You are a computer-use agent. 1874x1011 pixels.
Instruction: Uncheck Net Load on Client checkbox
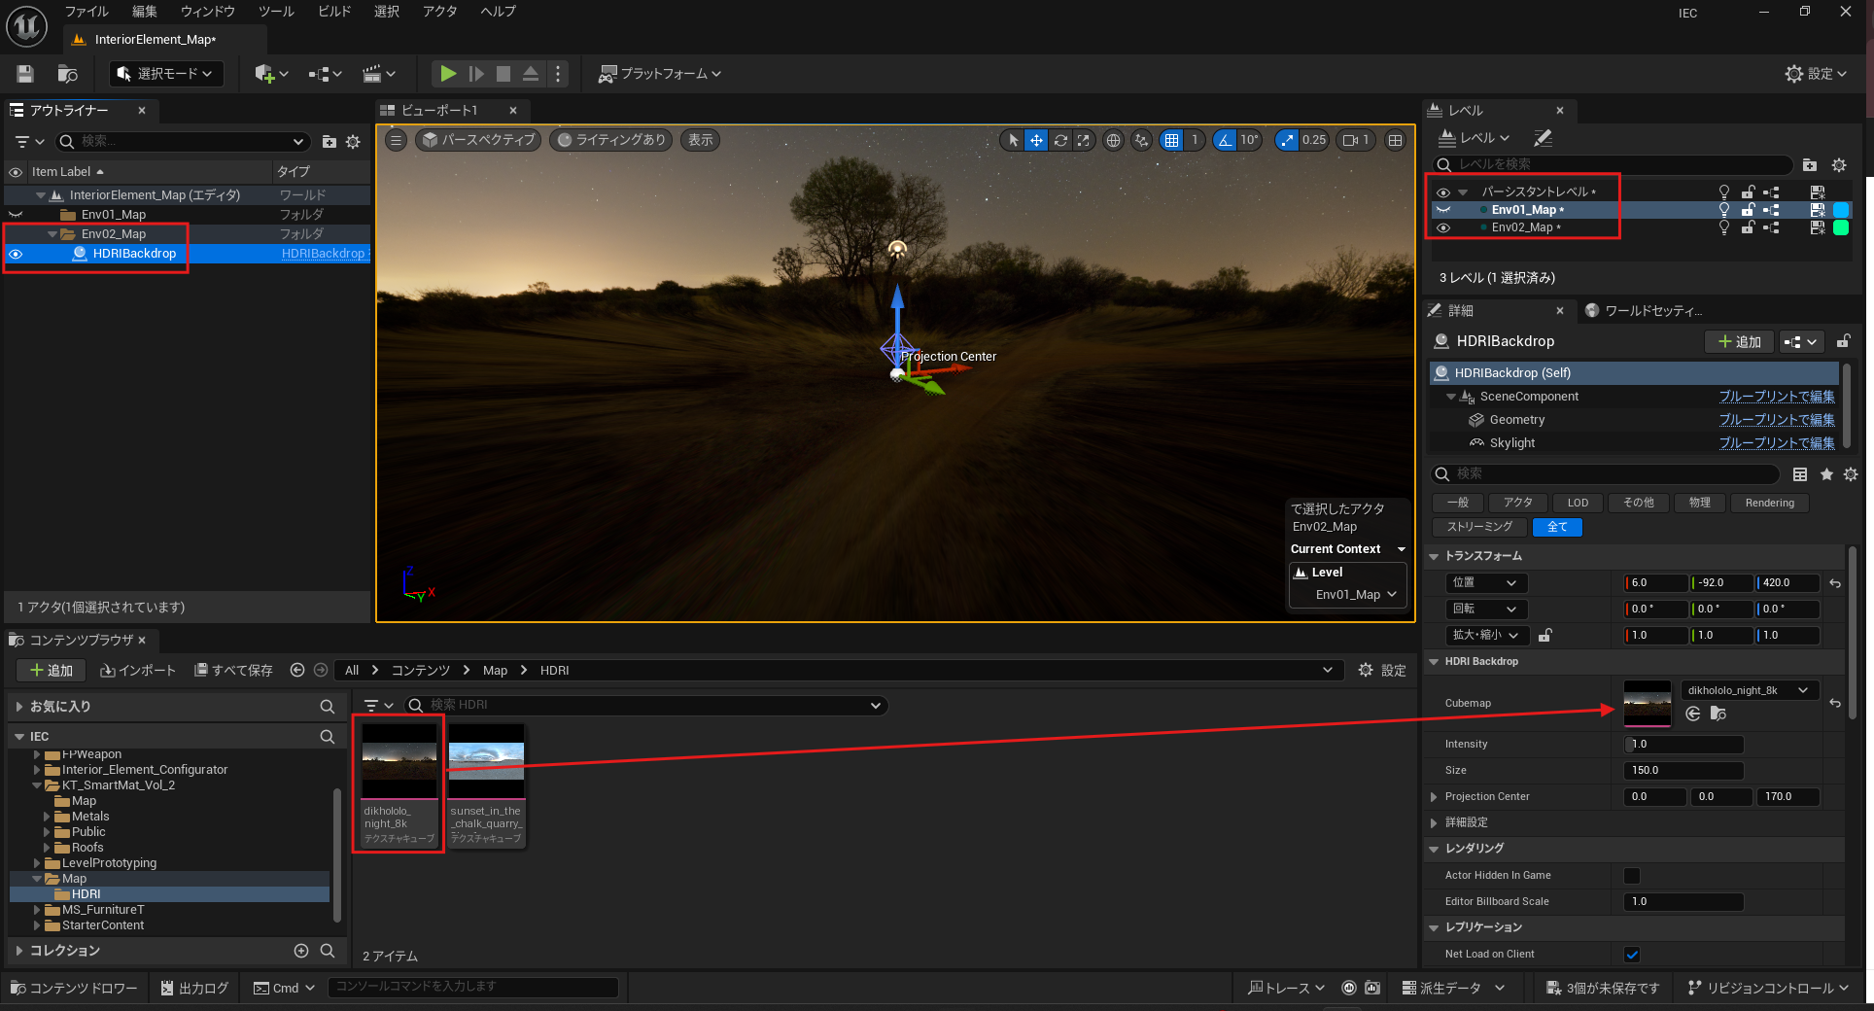point(1632,955)
